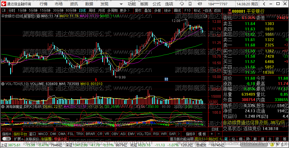Add stock with +自选 button

tap(207, 10)
